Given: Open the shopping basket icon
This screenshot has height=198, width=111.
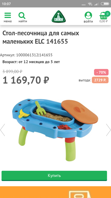Looking at the screenshot, I should [x=103, y=15].
